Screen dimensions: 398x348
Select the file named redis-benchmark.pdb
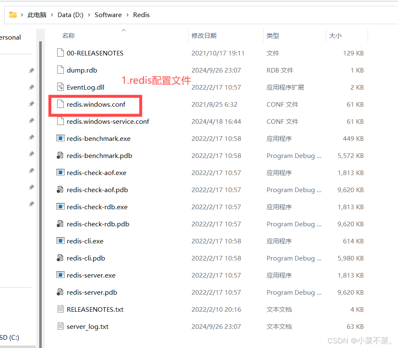coord(99,156)
